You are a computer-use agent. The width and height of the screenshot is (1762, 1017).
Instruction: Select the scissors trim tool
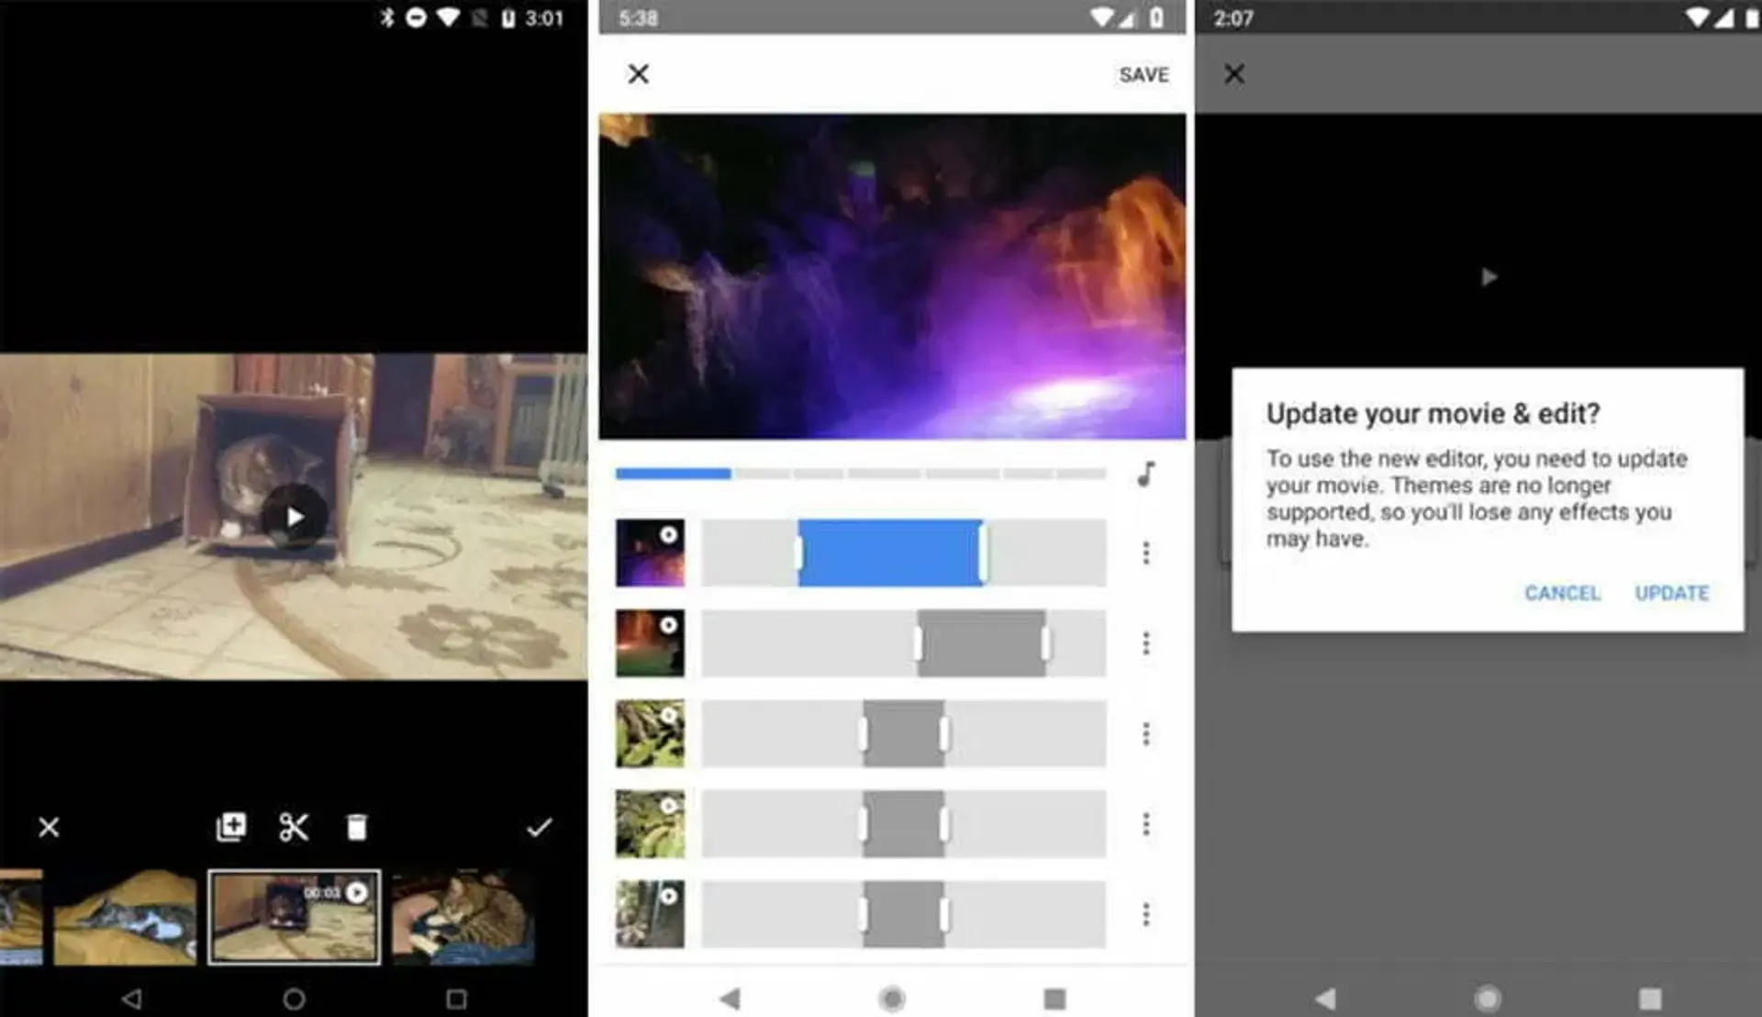294,827
